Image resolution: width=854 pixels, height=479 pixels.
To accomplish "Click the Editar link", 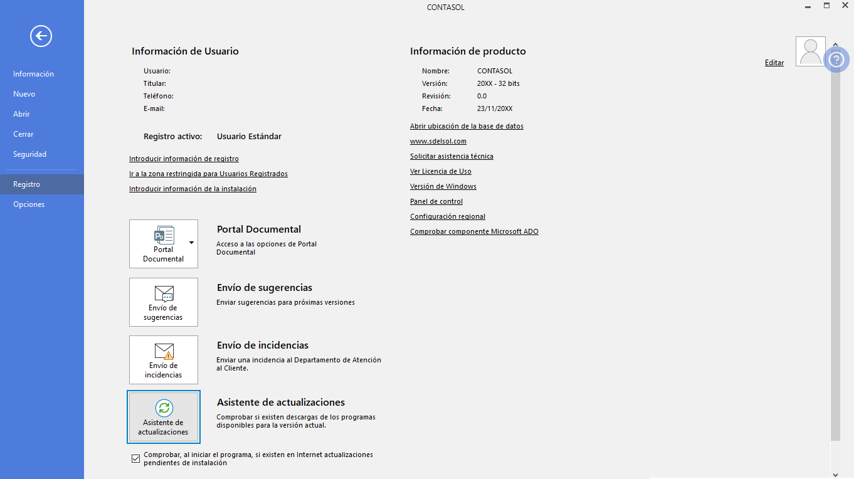I will tap(774, 63).
